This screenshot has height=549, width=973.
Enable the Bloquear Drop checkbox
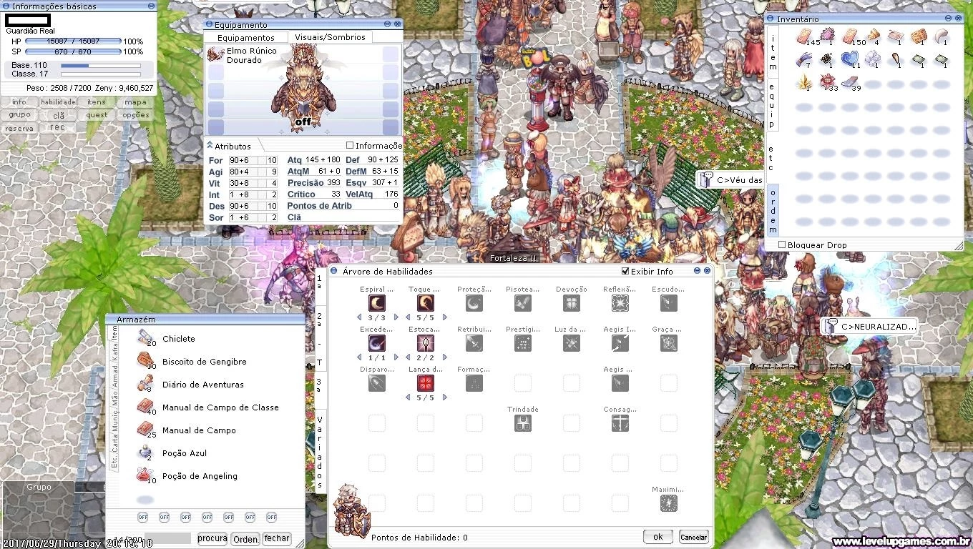(782, 244)
